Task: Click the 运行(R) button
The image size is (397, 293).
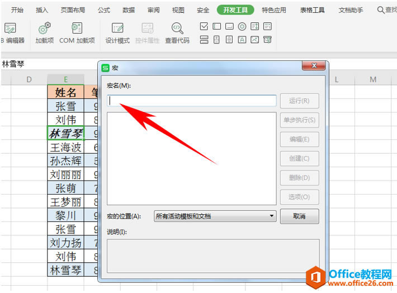Action: coord(299,101)
